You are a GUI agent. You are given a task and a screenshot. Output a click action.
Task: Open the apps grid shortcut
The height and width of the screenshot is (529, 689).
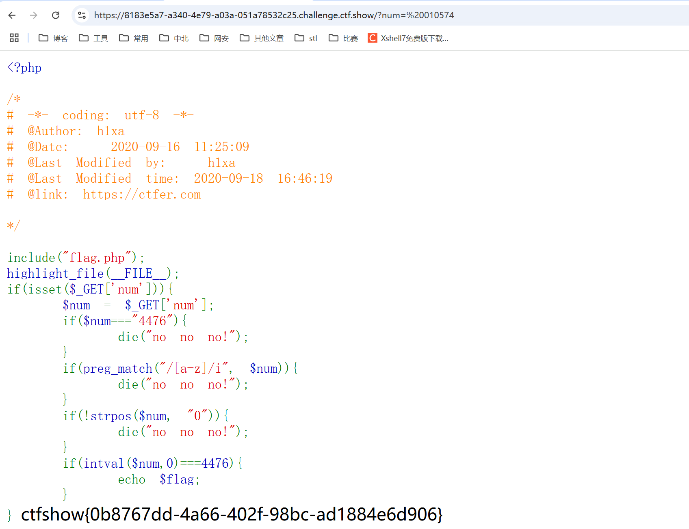pyautogui.click(x=14, y=38)
